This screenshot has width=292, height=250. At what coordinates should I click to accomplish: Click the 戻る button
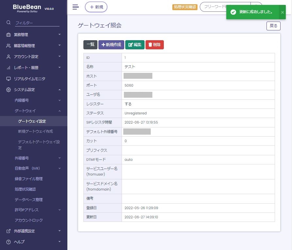point(273,26)
